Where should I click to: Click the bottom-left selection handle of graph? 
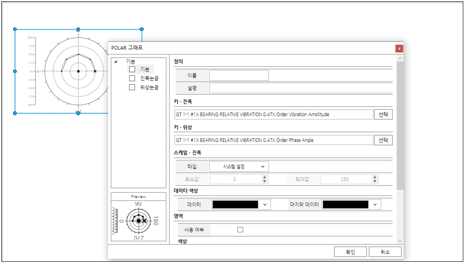pyautogui.click(x=15, y=113)
